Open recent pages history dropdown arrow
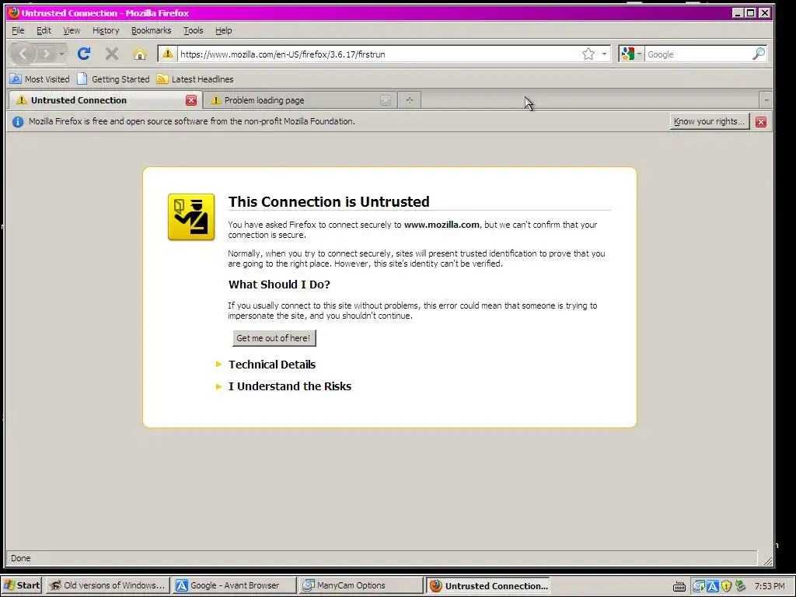Image resolution: width=796 pixels, height=597 pixels. 61,54
